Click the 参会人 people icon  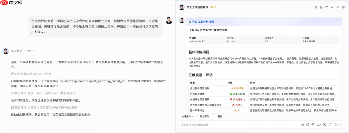pyautogui.click(x=266, y=38)
